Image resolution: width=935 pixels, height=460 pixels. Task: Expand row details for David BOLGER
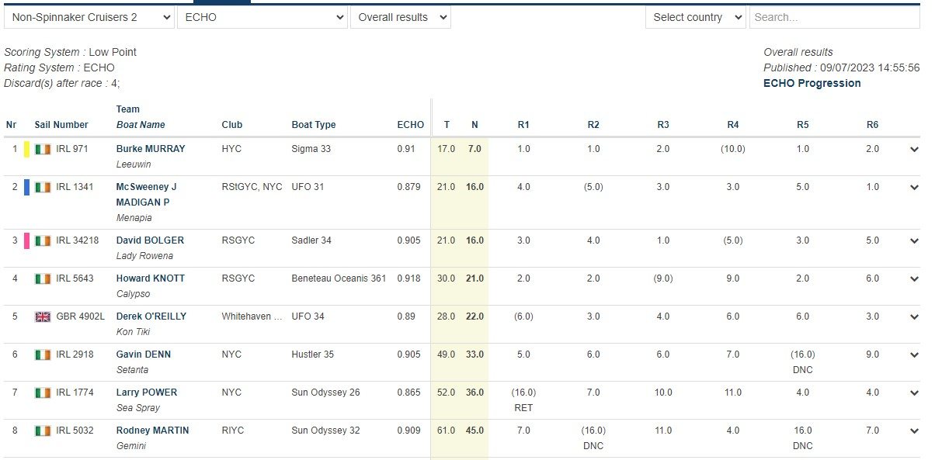coord(913,241)
